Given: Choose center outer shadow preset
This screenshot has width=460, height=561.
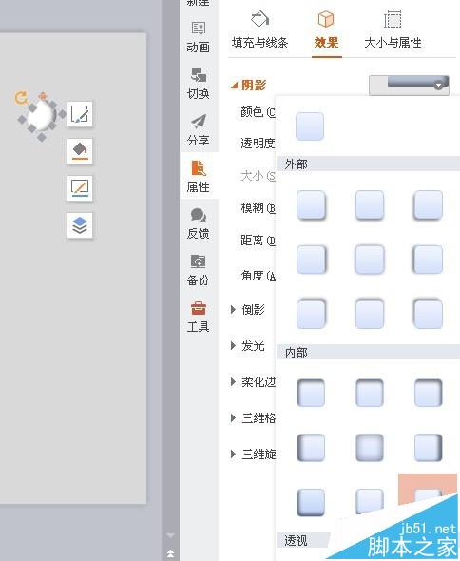Looking at the screenshot, I should (x=370, y=259).
